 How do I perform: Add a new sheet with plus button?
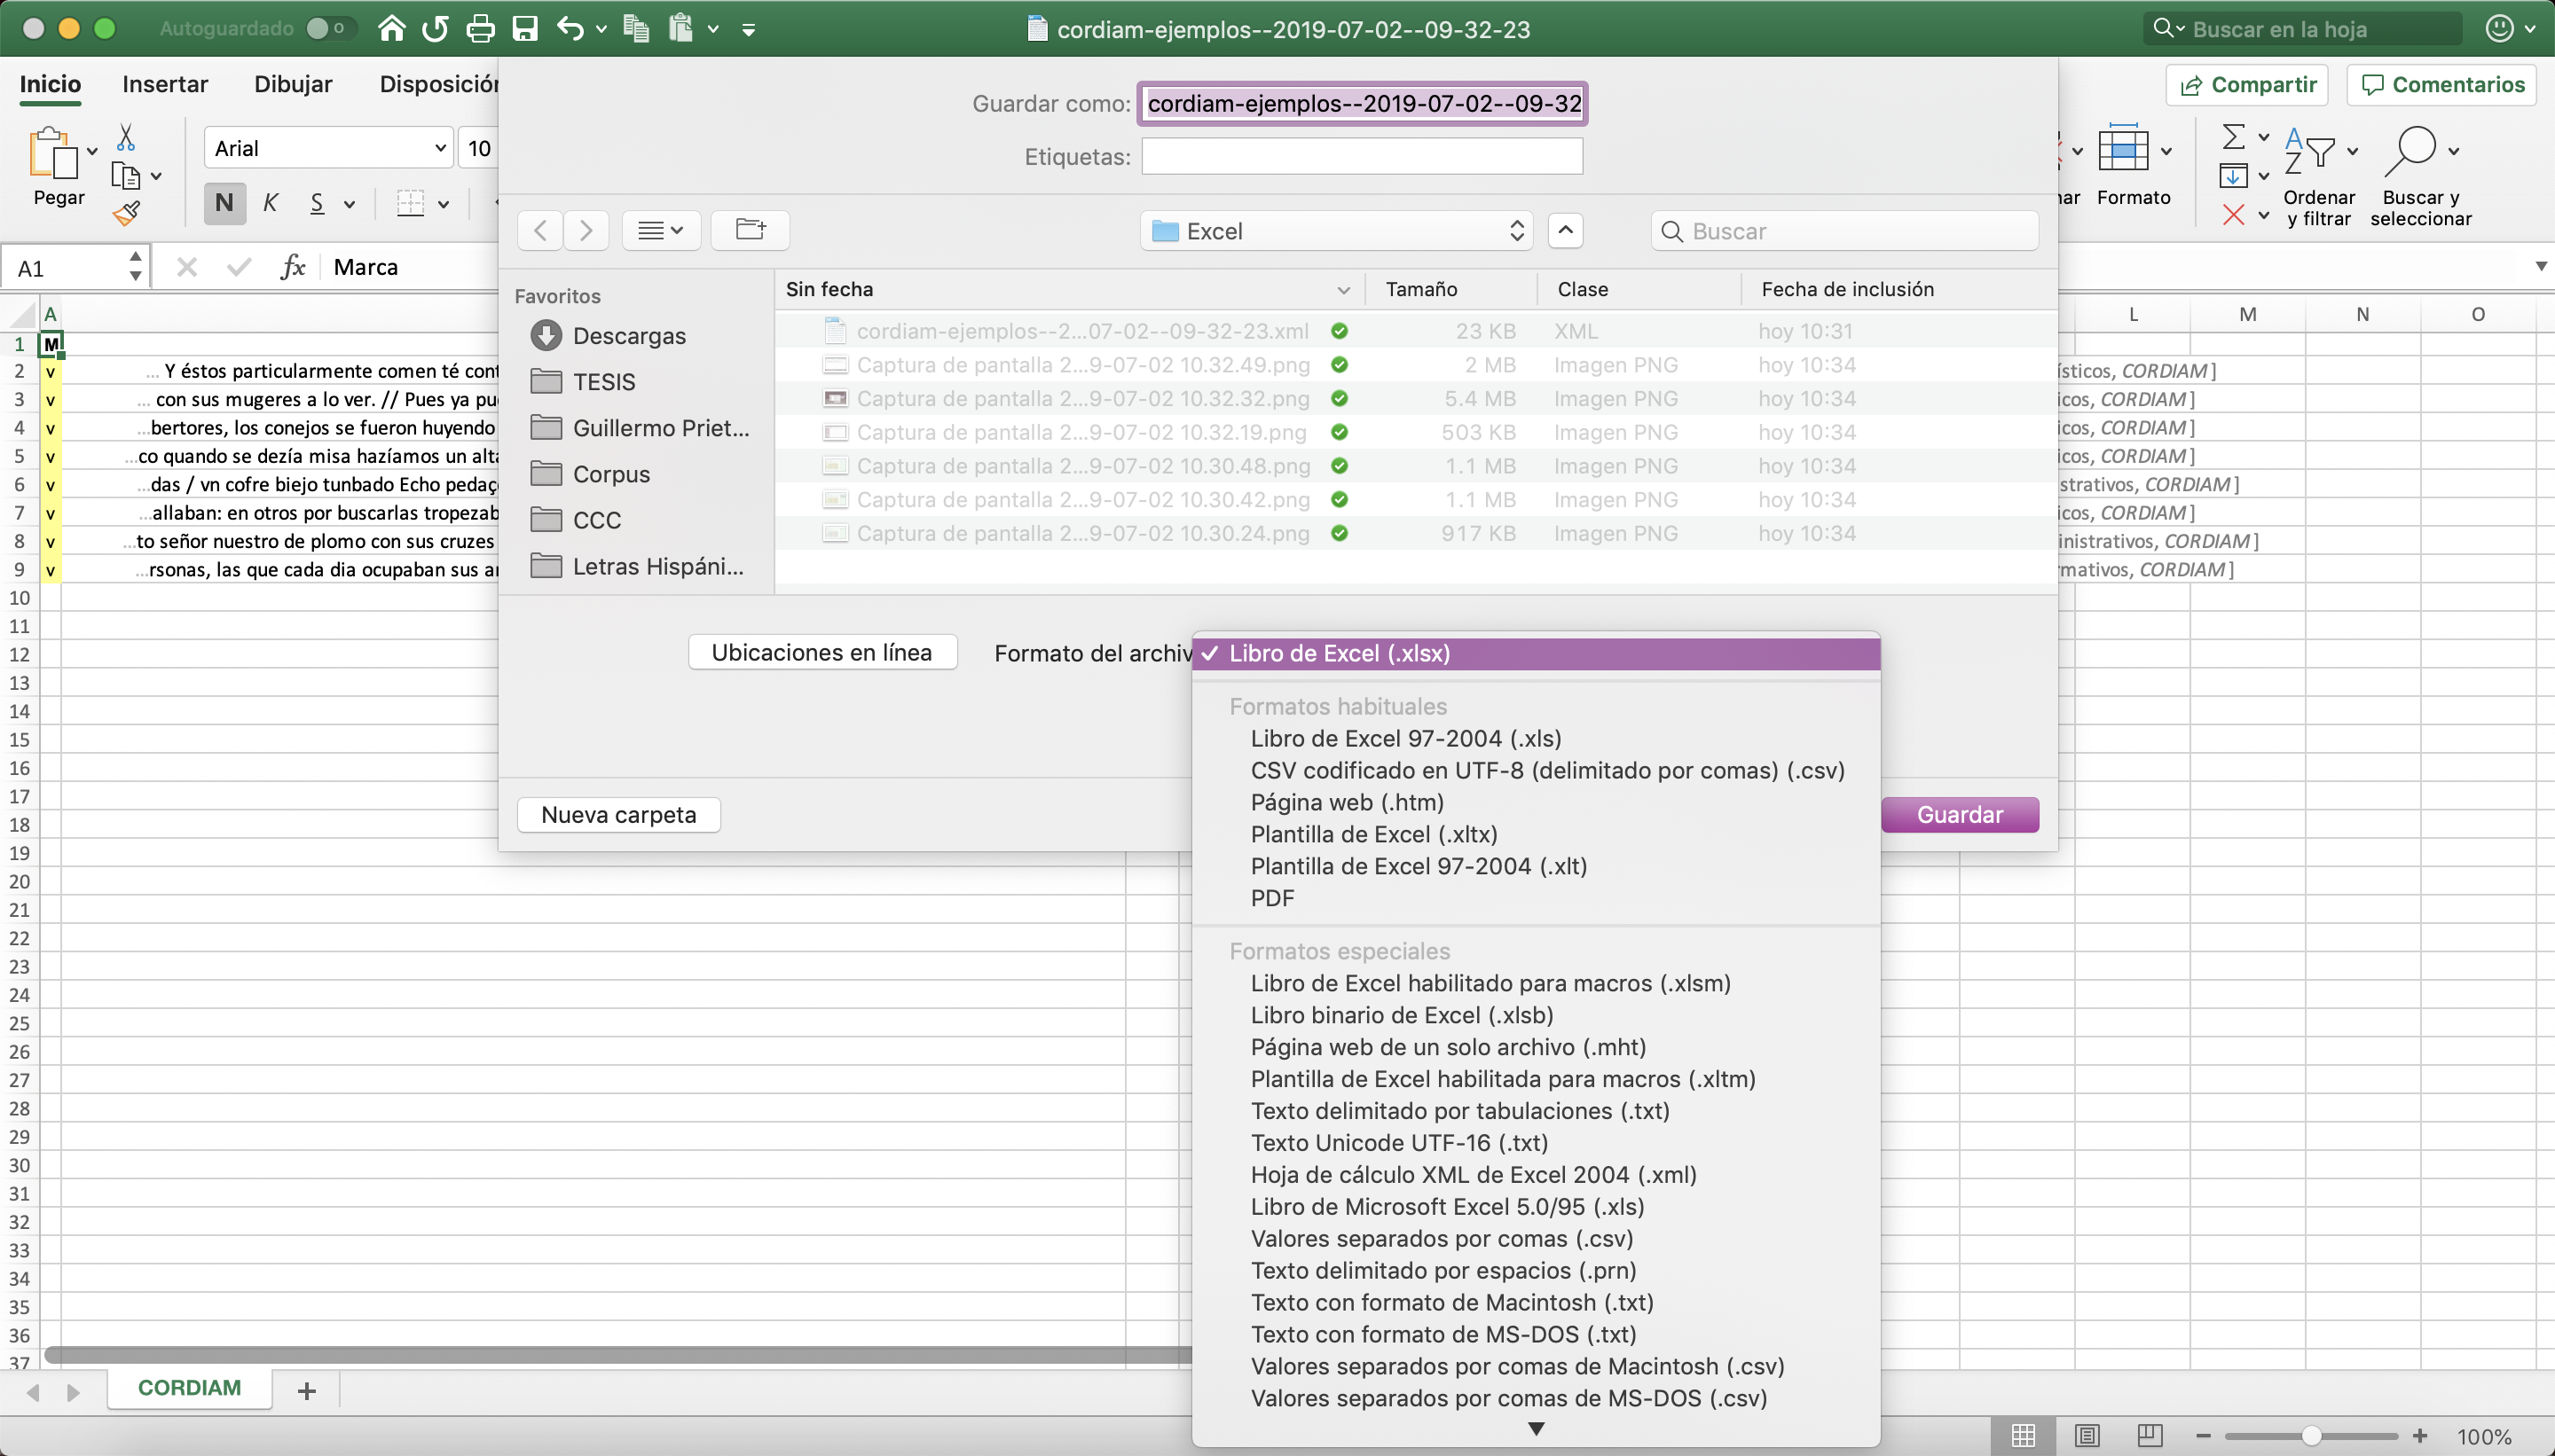coord(307,1390)
